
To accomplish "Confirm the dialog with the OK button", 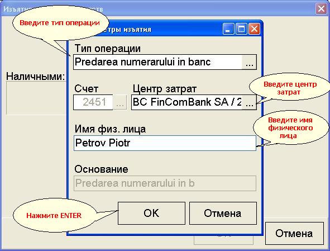I will tap(151, 213).
